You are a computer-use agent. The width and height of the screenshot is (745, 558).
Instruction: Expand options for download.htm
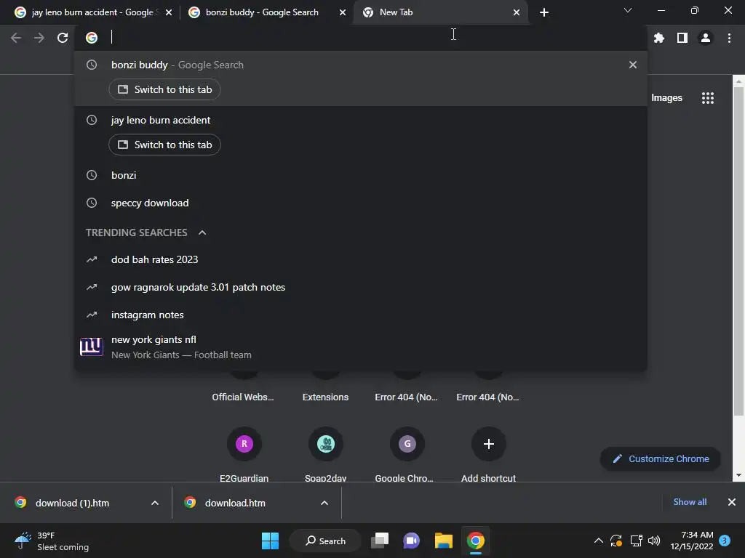coord(324,503)
